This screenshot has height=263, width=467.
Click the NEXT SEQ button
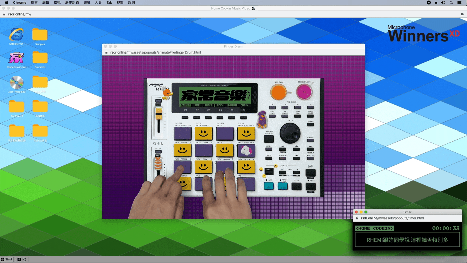(x=298, y=116)
